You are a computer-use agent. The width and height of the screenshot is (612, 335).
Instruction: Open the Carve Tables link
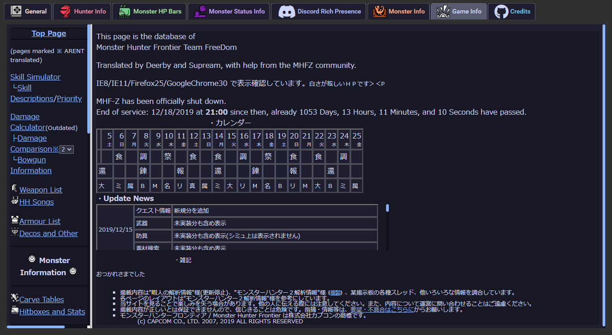click(x=41, y=299)
